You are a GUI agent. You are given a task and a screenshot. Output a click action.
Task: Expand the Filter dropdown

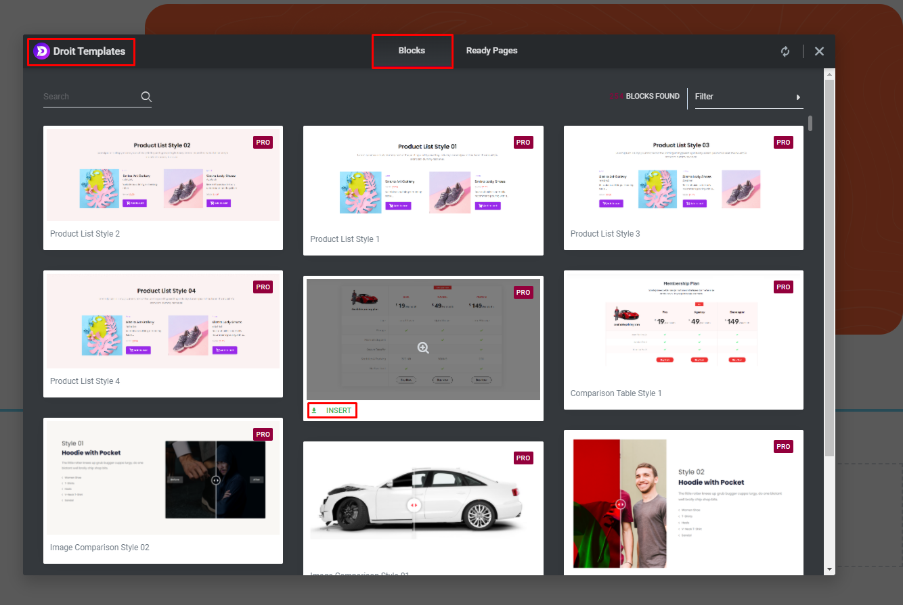point(749,97)
